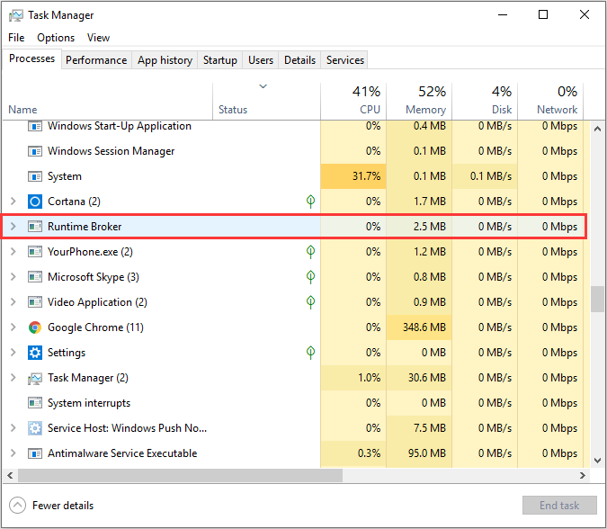
Task: Click the vertical scrollbar thumb
Action: 597,299
